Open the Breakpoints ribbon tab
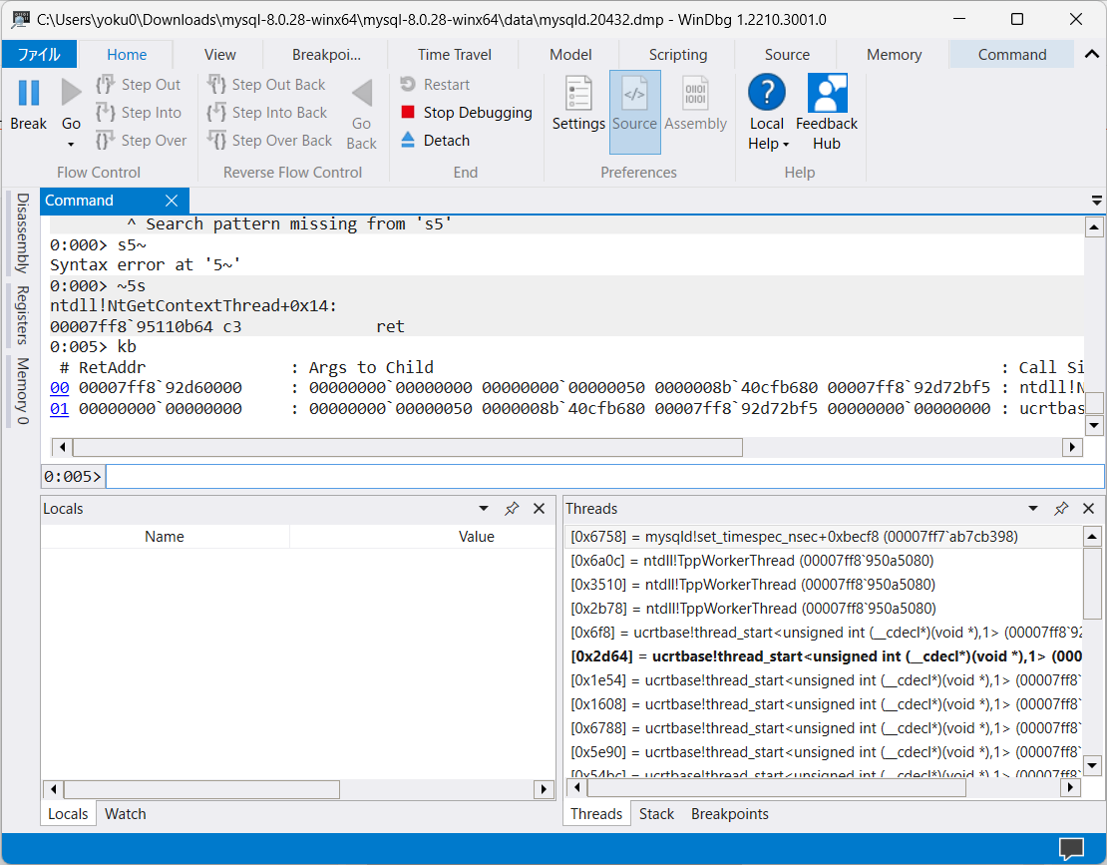Screen dimensions: 1107x865 tap(326, 54)
